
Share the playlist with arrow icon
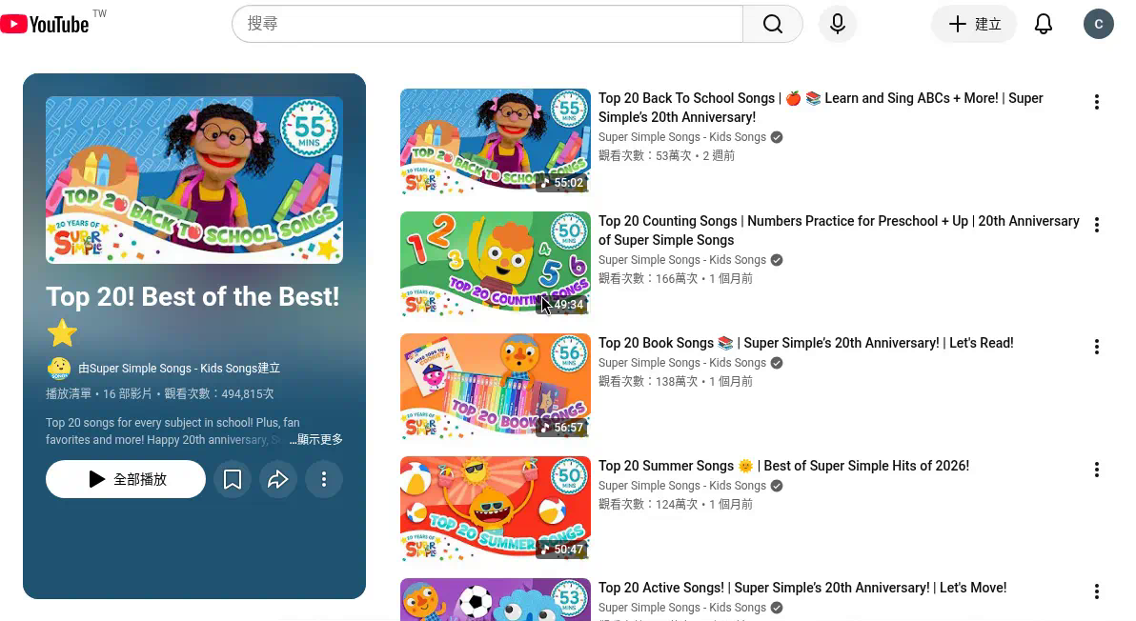coord(278,479)
